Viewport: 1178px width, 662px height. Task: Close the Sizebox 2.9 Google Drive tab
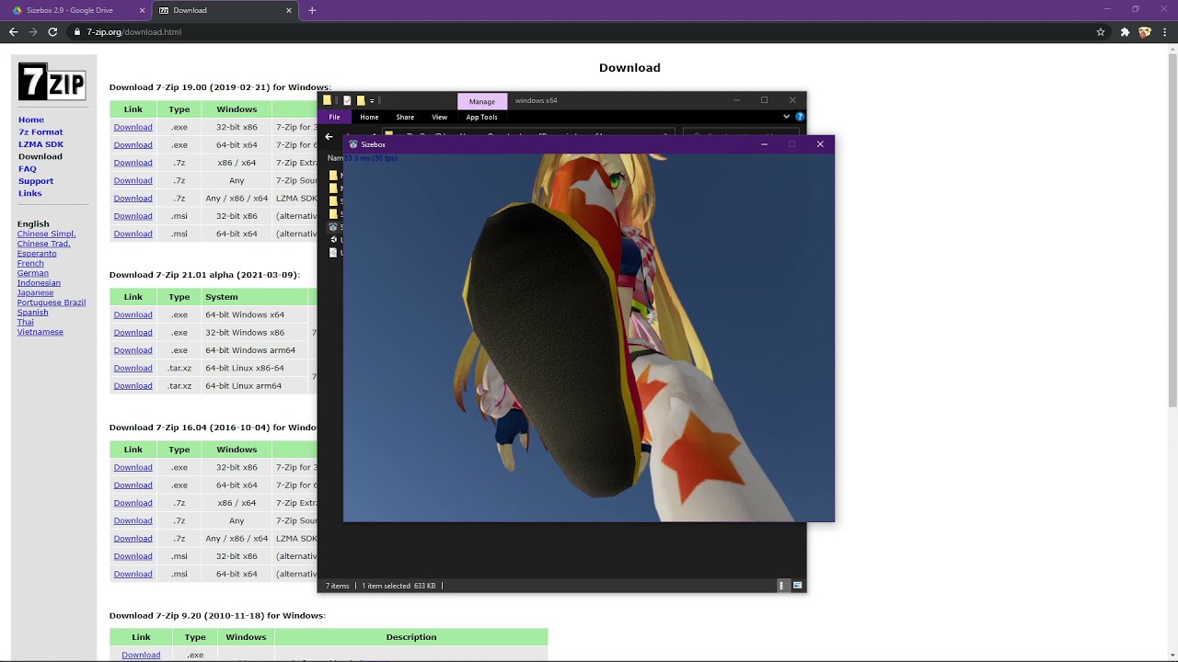(141, 10)
